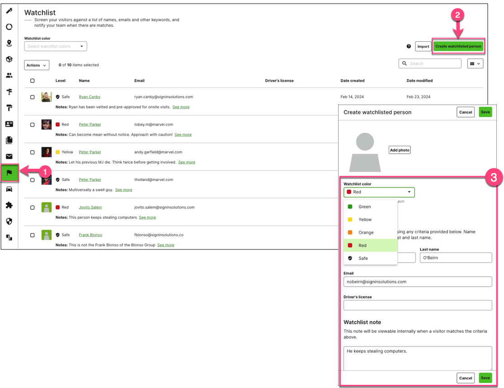Open the shield security icon in sidebar
The width and height of the screenshot is (504, 388).
(9, 221)
